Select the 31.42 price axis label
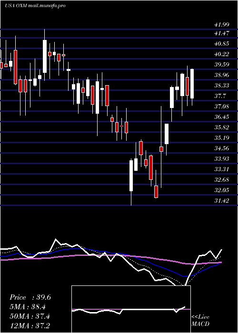The image size is (238, 333). pyautogui.click(x=222, y=200)
